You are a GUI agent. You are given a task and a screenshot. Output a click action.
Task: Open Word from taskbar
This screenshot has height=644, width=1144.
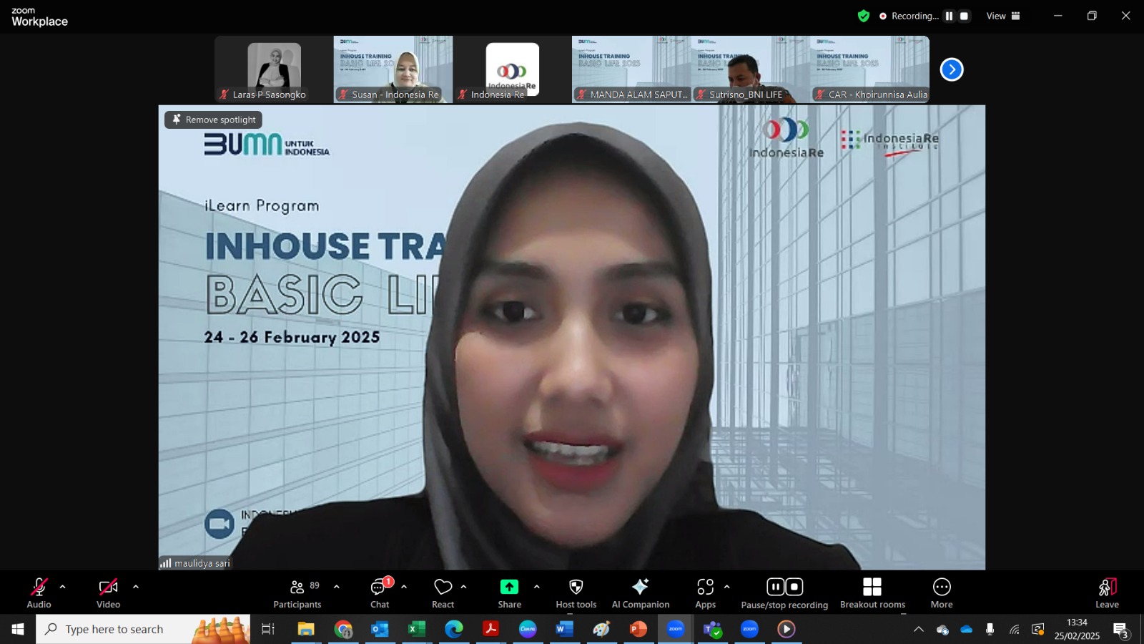(x=564, y=629)
